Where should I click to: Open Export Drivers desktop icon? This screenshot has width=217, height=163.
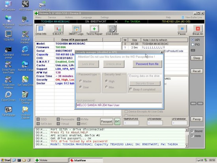[x=8, y=96]
